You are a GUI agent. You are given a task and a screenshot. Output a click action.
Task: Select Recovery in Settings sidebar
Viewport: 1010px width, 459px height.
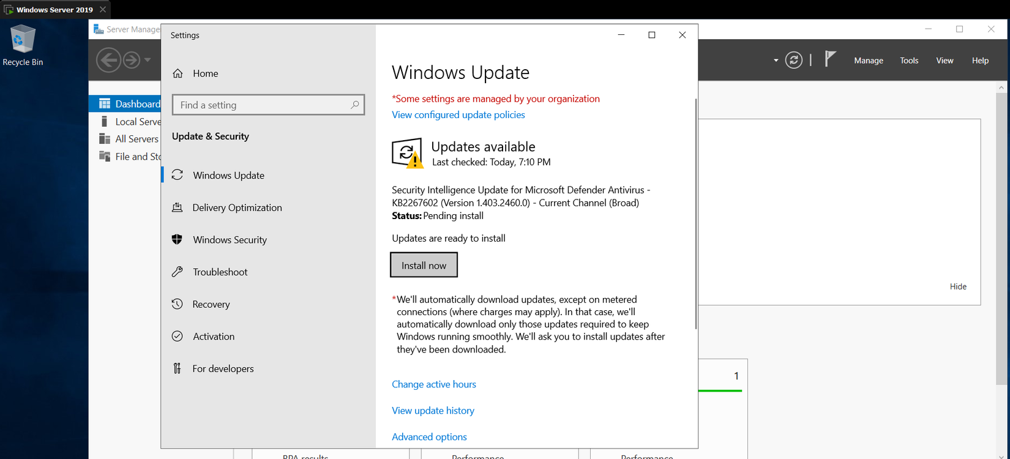269,304
